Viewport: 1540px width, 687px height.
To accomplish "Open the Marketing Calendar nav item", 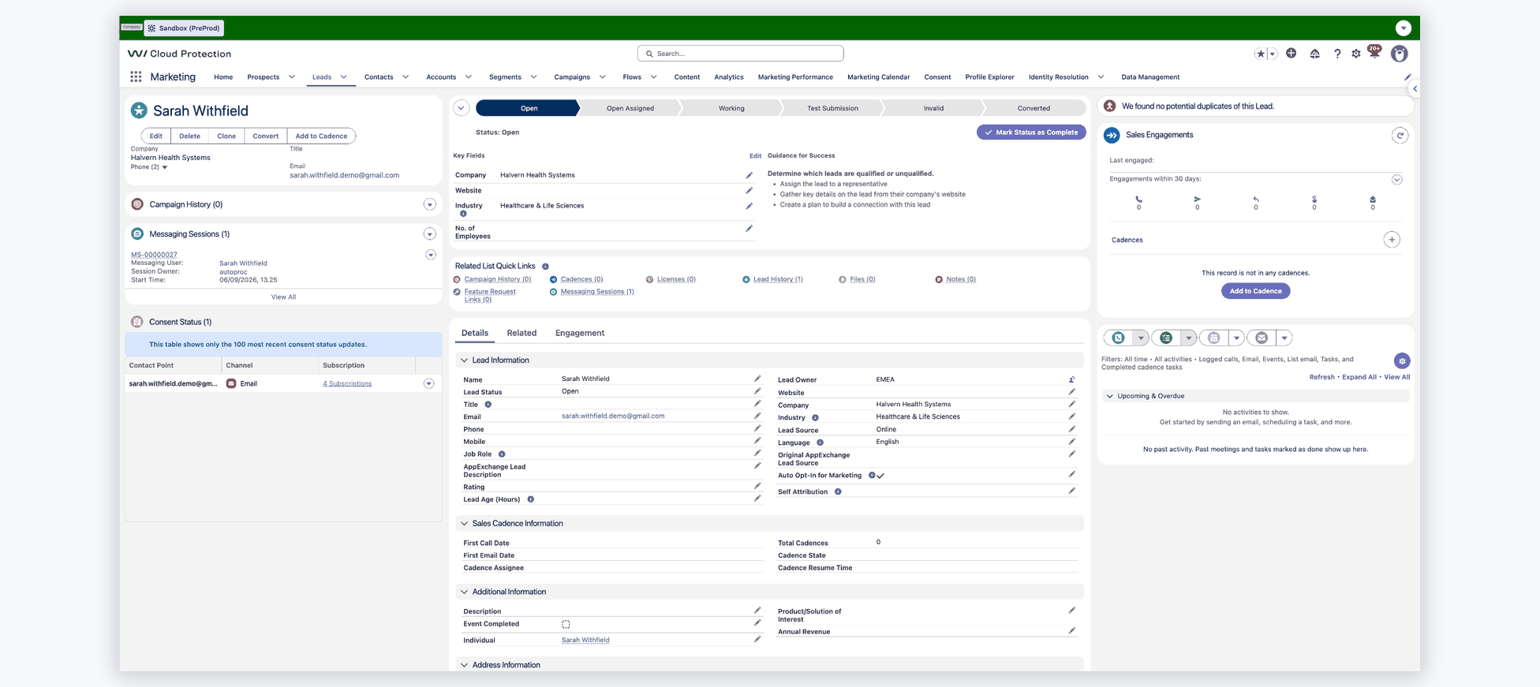I will (x=878, y=77).
